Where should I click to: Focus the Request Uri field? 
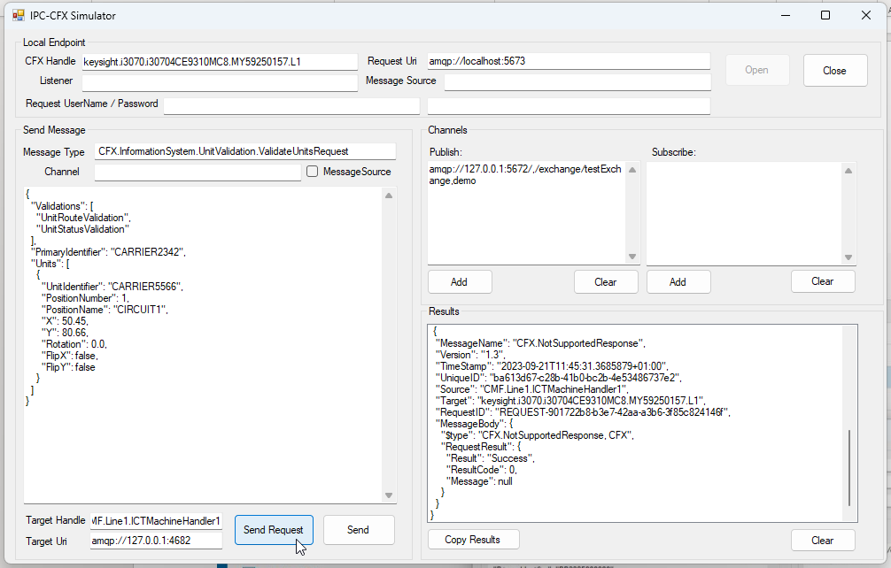[569, 61]
